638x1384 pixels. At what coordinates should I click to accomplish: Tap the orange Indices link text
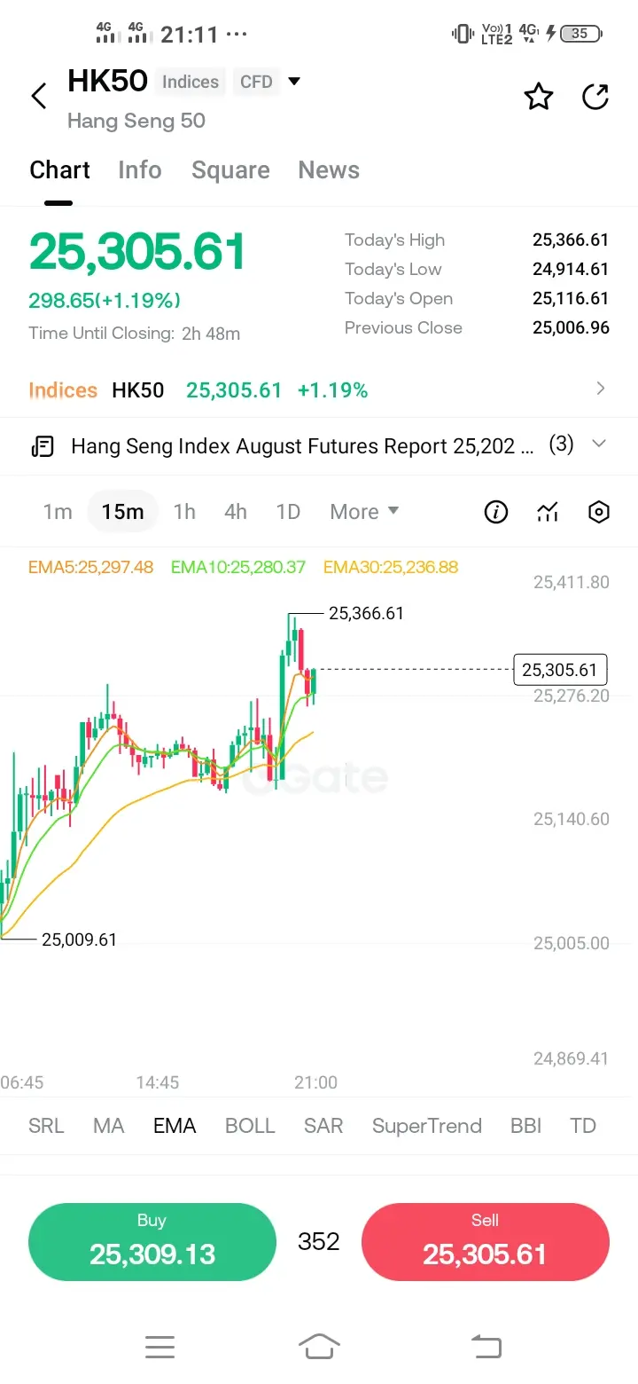click(x=63, y=390)
